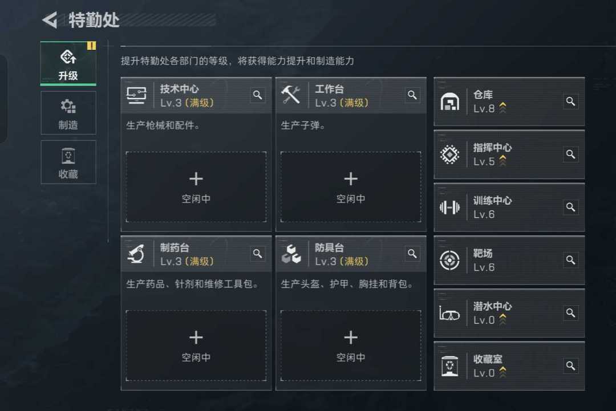Image resolution: width=616 pixels, height=411 pixels.
Task: Click magnifier icon on 技术中心 card
Action: pyautogui.click(x=258, y=95)
